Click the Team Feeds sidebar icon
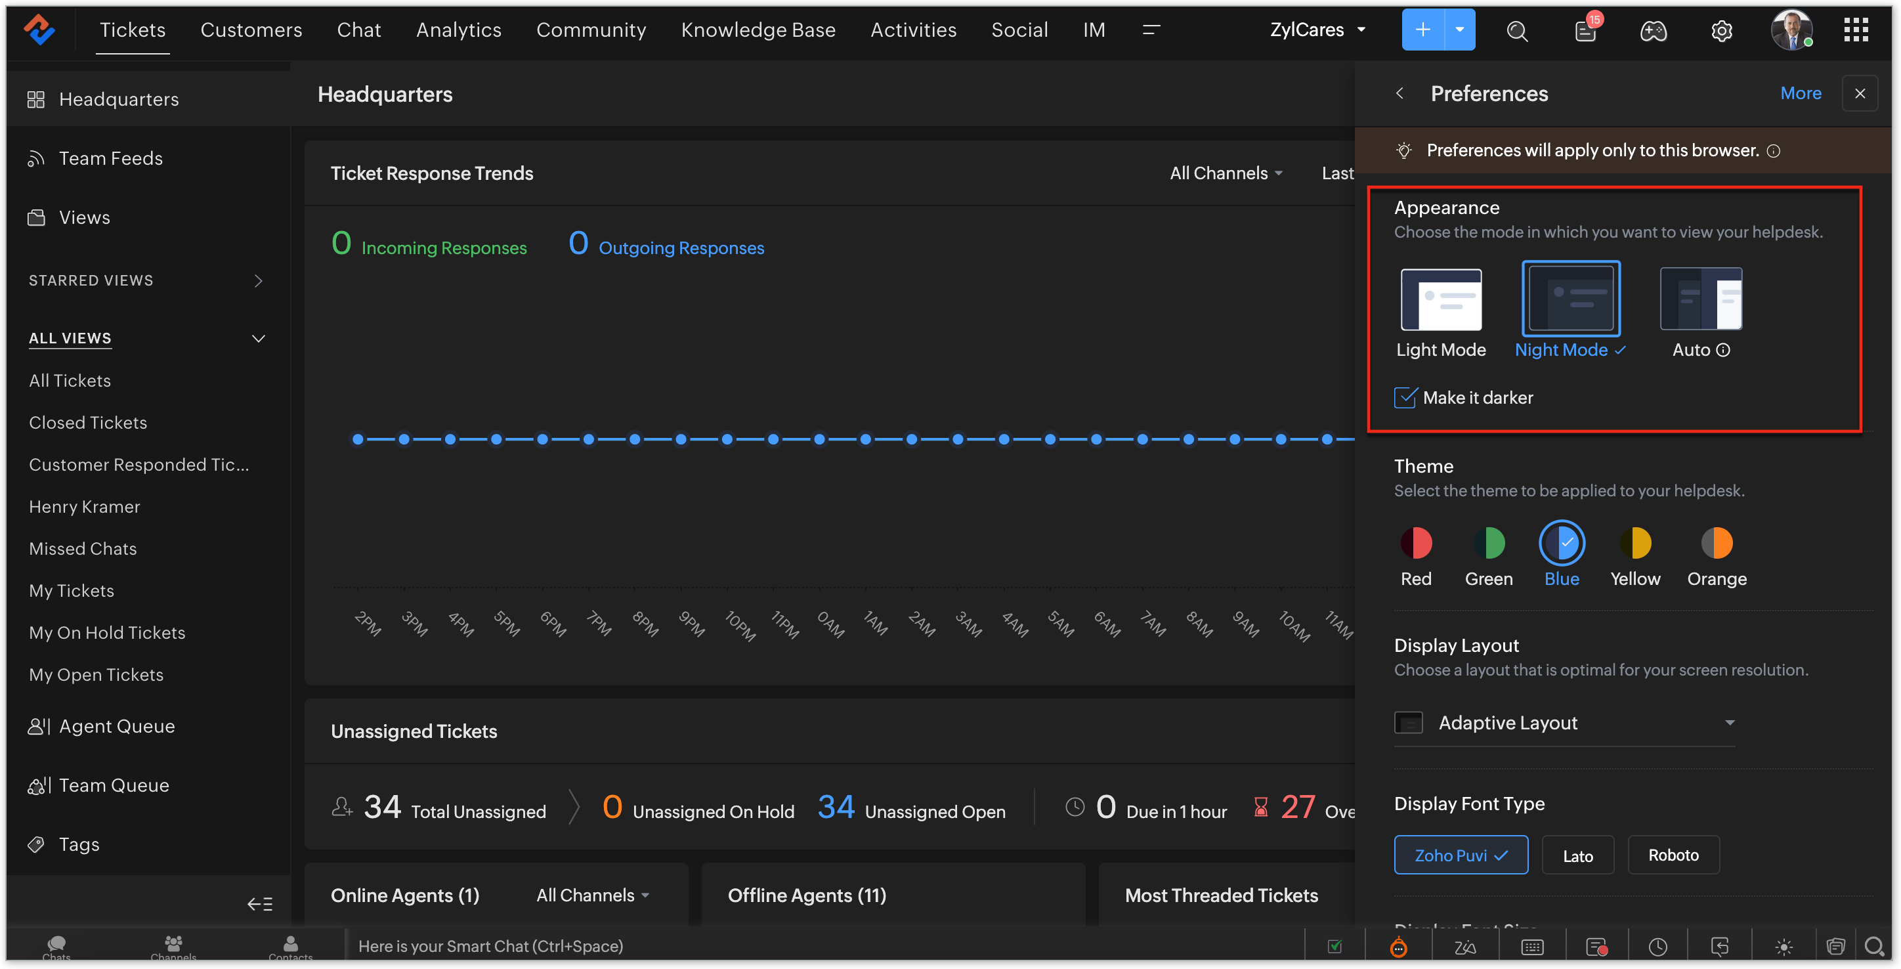Image resolution: width=1901 pixels, height=969 pixels. (36, 159)
